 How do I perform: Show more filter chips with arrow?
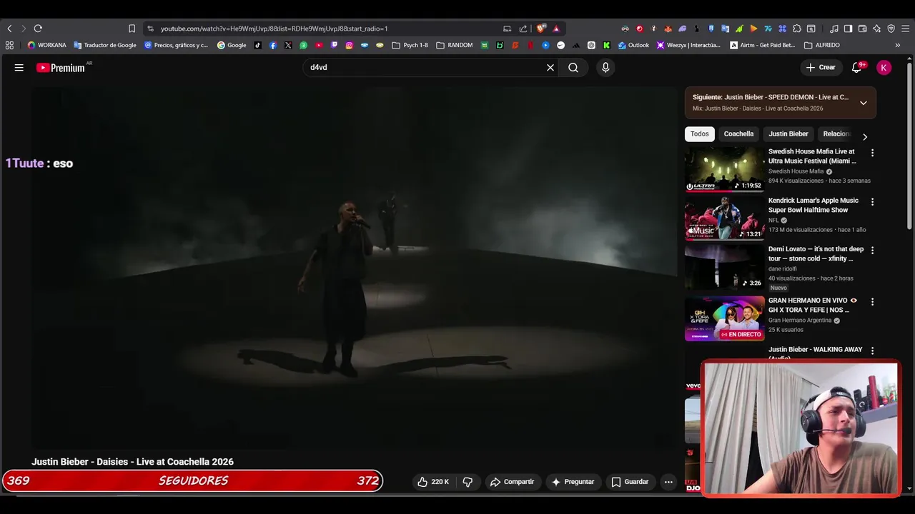[x=865, y=136]
